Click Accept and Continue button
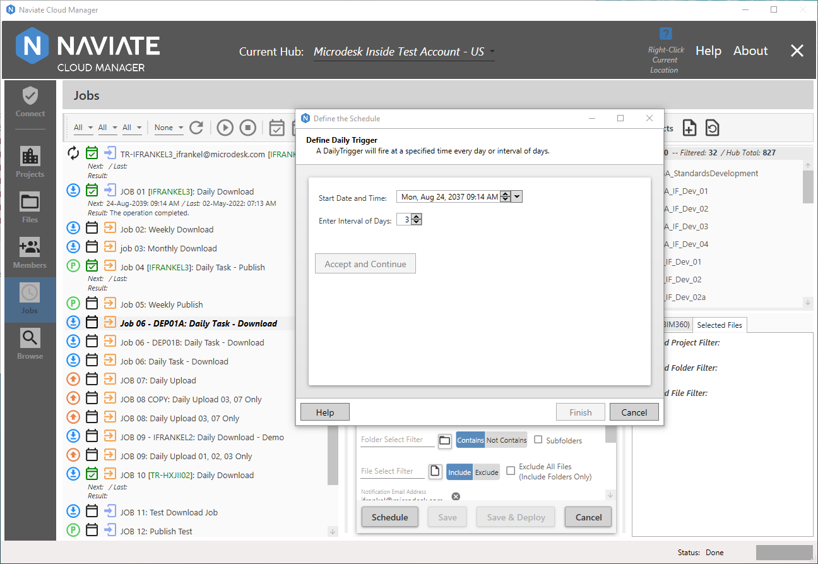The height and width of the screenshot is (564, 818). click(x=365, y=264)
